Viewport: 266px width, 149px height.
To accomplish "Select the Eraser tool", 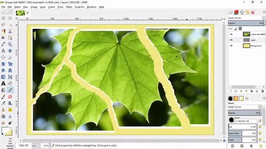I will [10, 96].
